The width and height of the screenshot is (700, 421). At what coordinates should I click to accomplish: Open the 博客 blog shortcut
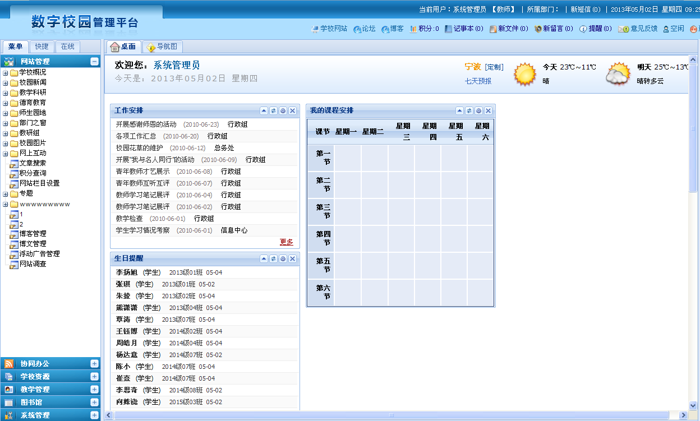pyautogui.click(x=393, y=29)
